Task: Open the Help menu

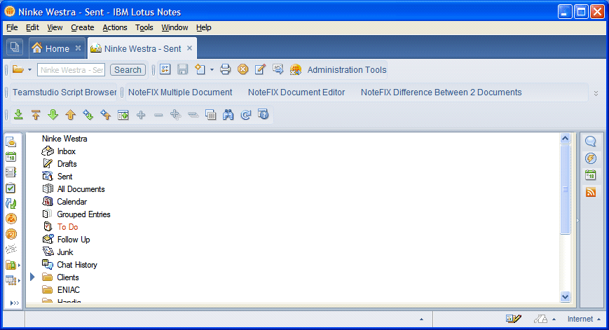Action: (x=203, y=27)
